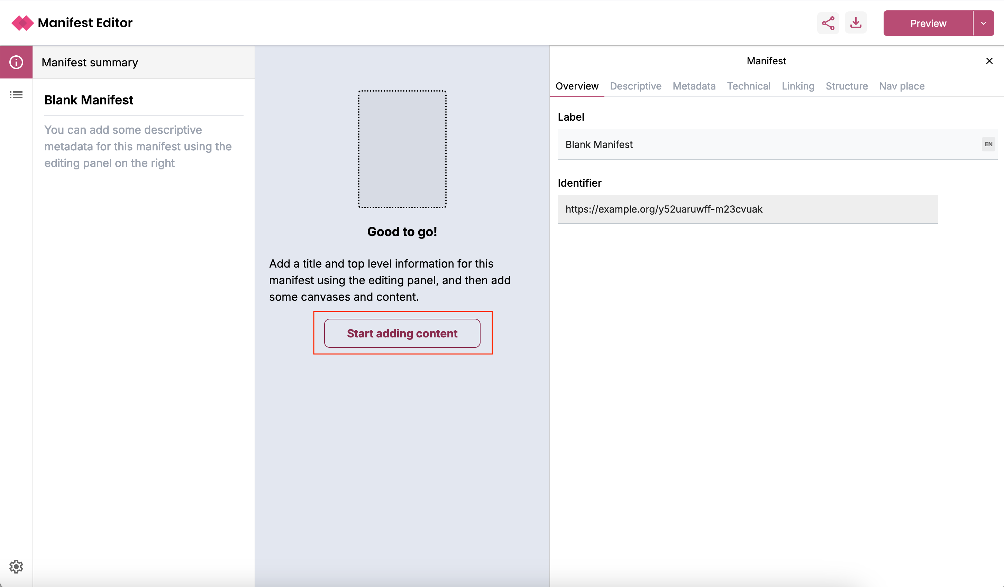Expand the Technical tab options

[x=748, y=86]
